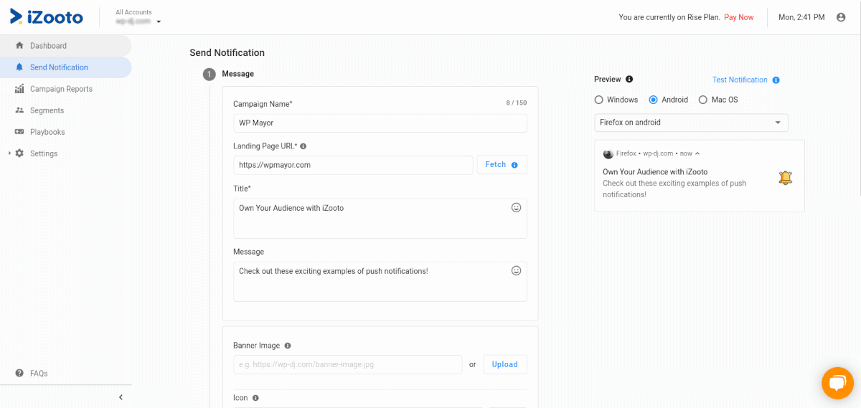Screen dimensions: 861x408
Task: Click info icon next to Preview
Action: click(629, 80)
